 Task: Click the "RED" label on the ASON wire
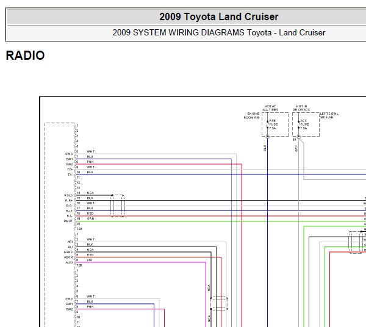click(x=90, y=255)
